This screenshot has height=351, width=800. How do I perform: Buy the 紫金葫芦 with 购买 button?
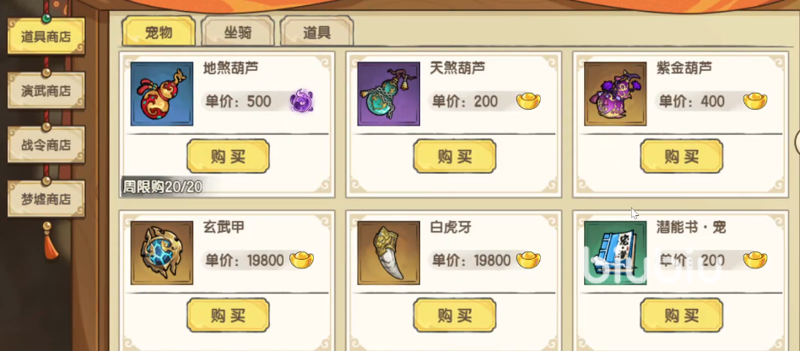(x=682, y=156)
